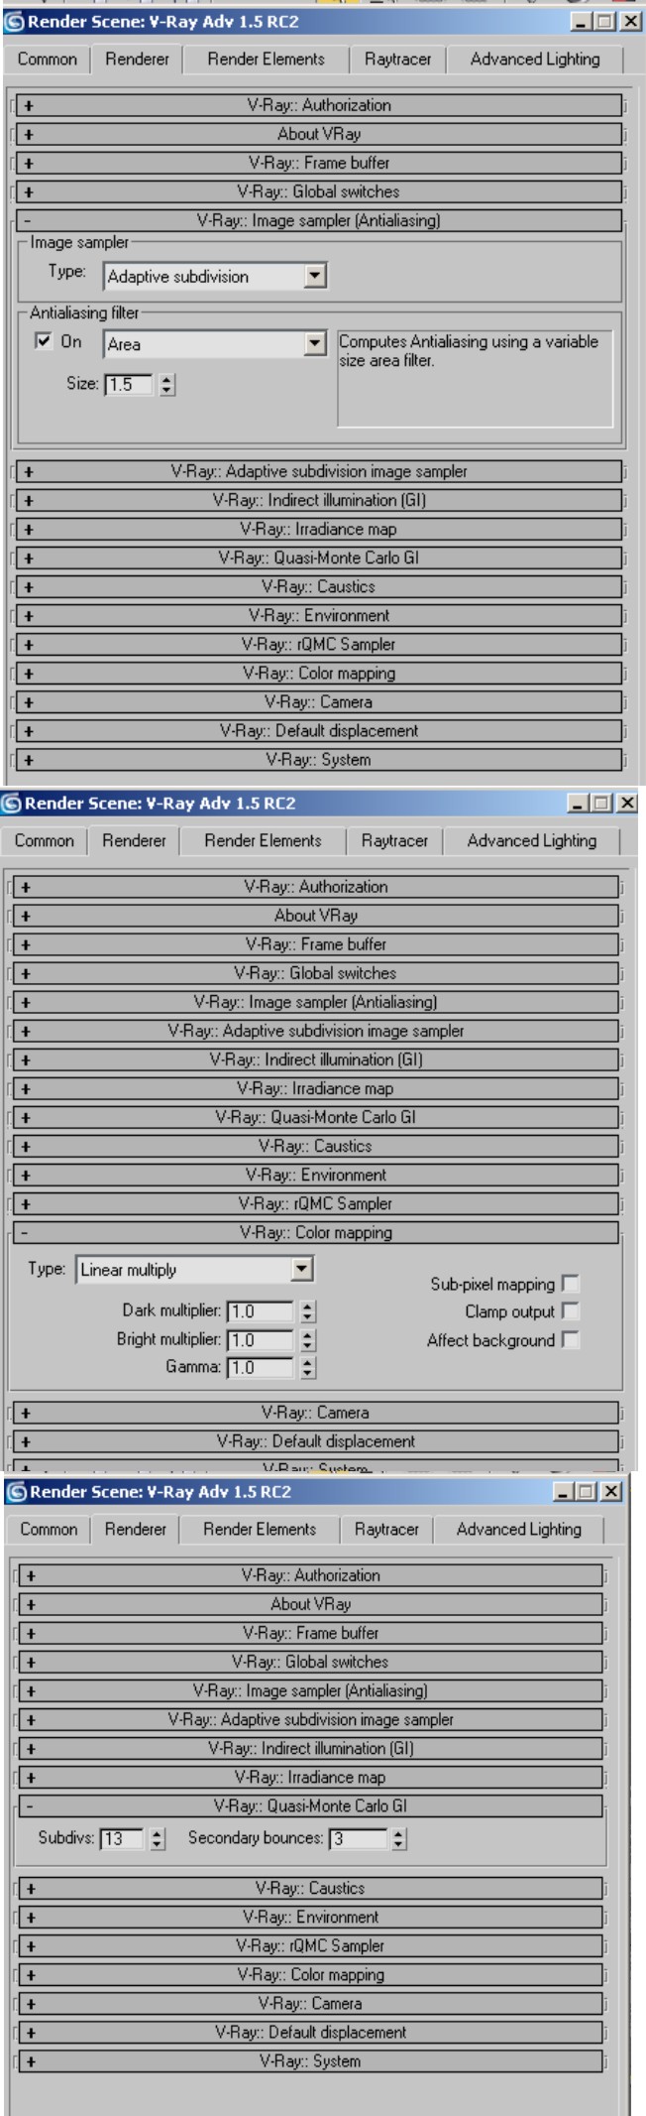
Task: Expand V-Ray:: Irradiance map in the Quasi-Monte Carlo window
Action: click(310, 1777)
